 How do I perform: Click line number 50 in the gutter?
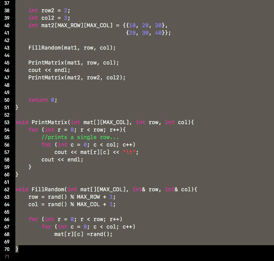pos(7,100)
